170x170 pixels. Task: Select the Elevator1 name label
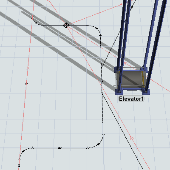point(131,99)
